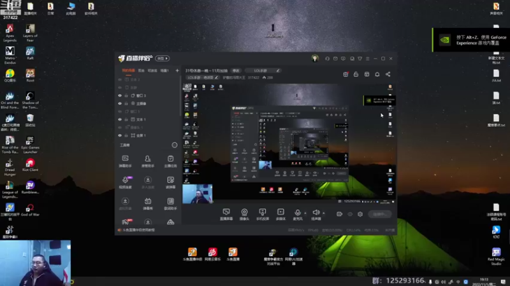Click the GeForce Experience Alt+Z overlay notification
The width and height of the screenshot is (510, 286).
(471, 40)
